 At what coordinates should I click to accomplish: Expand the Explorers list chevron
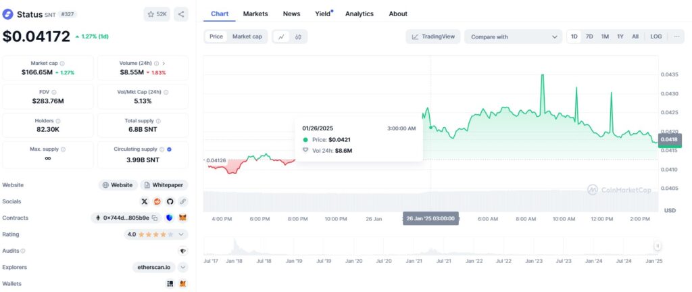pyautogui.click(x=182, y=267)
